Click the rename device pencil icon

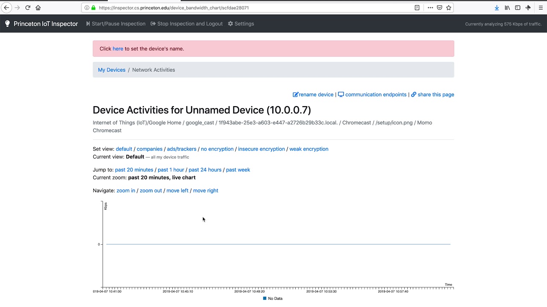point(295,94)
